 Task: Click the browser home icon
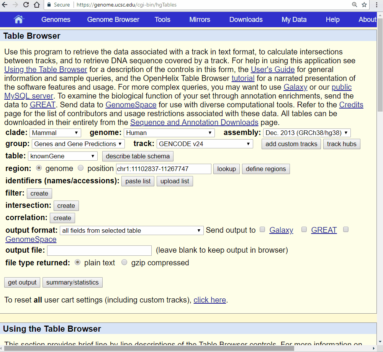coord(37,5)
